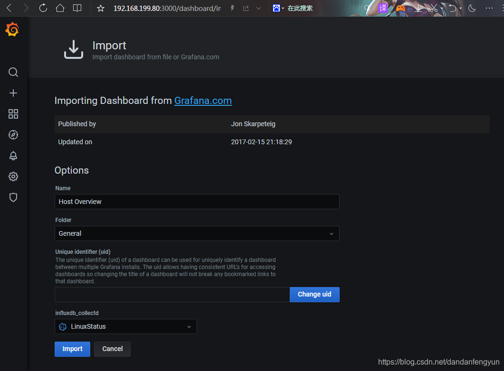Open the Server Admin shield sidebar icon
This screenshot has height=371, width=504.
click(x=13, y=197)
